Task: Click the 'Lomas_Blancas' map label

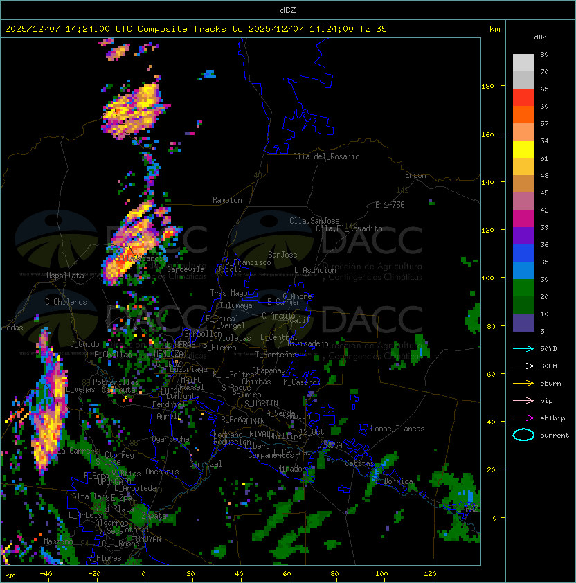Action: [397, 429]
